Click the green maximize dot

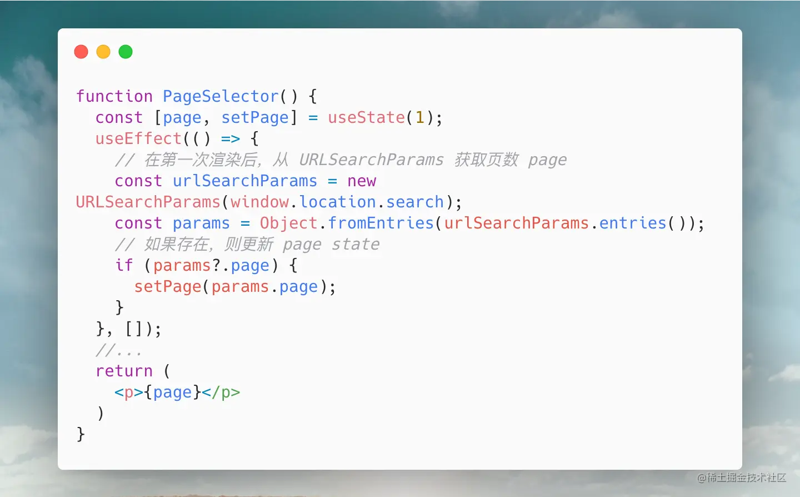coord(126,52)
